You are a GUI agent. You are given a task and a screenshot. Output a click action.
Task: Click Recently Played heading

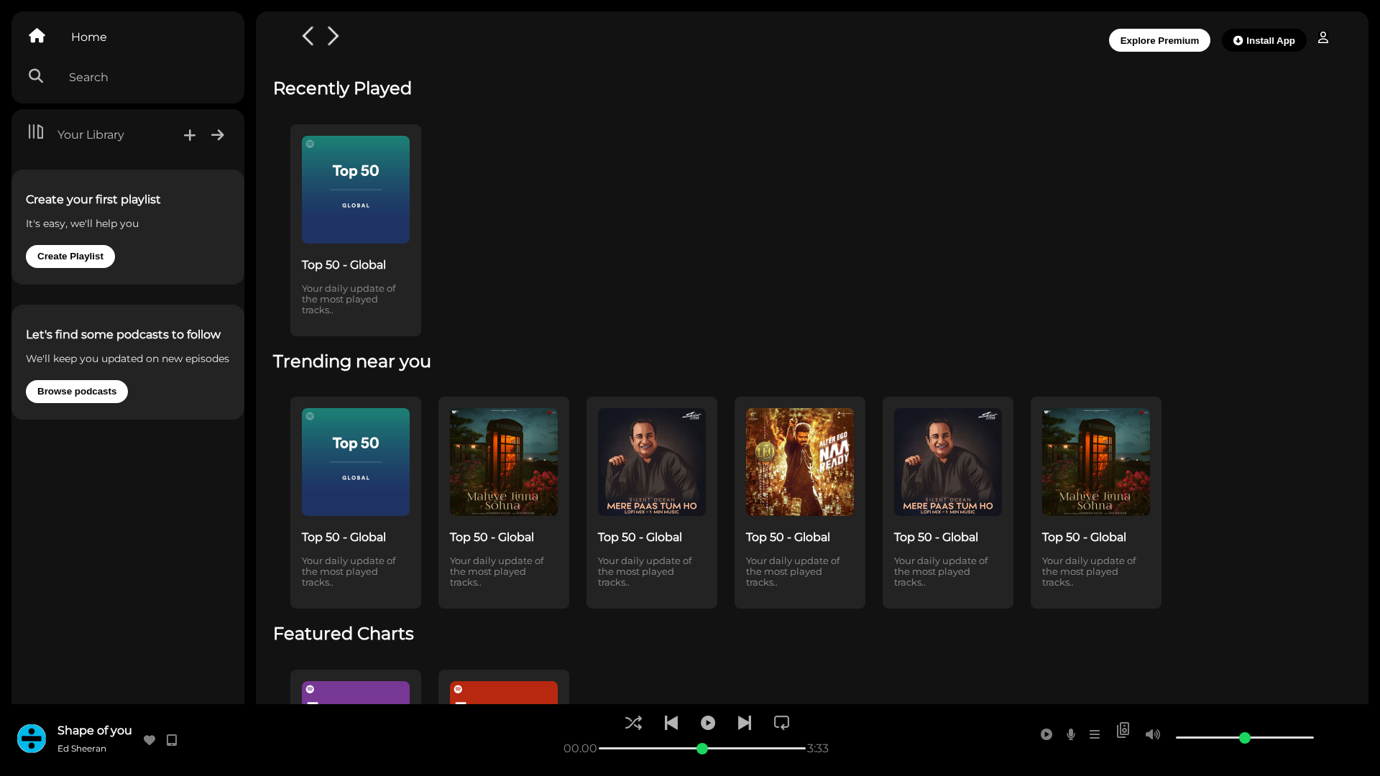click(x=342, y=88)
